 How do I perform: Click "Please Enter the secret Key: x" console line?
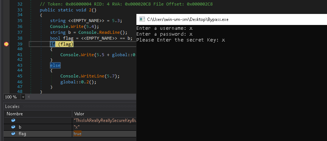(x=181, y=40)
